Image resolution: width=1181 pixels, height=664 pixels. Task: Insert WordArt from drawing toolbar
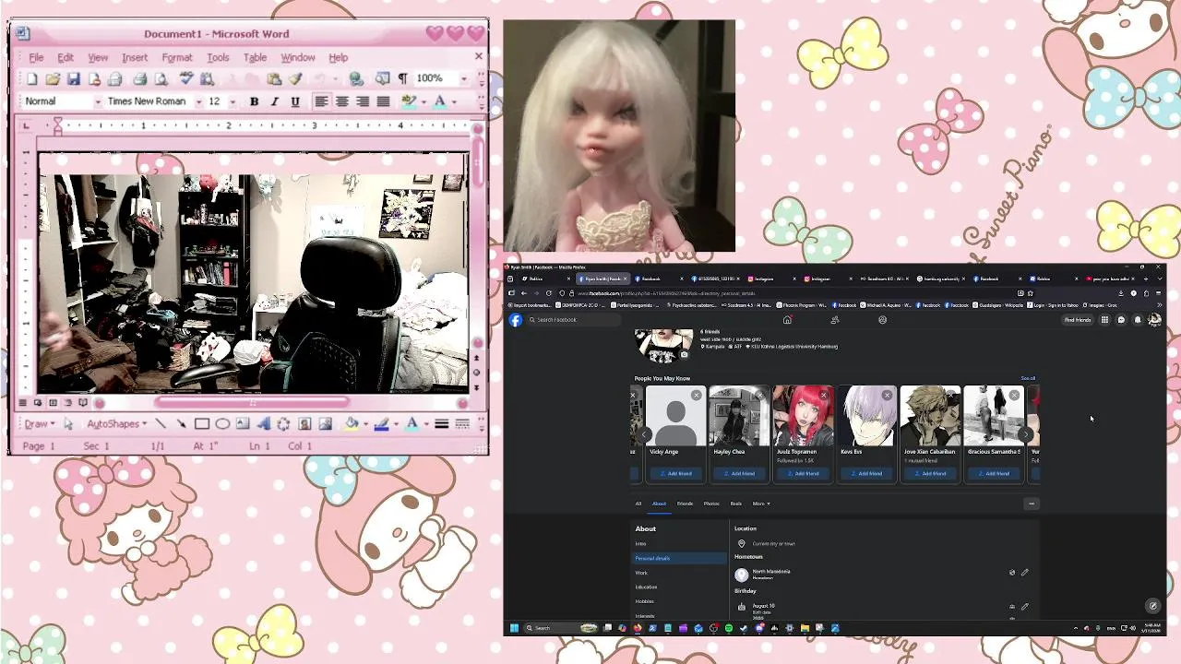coord(264,424)
